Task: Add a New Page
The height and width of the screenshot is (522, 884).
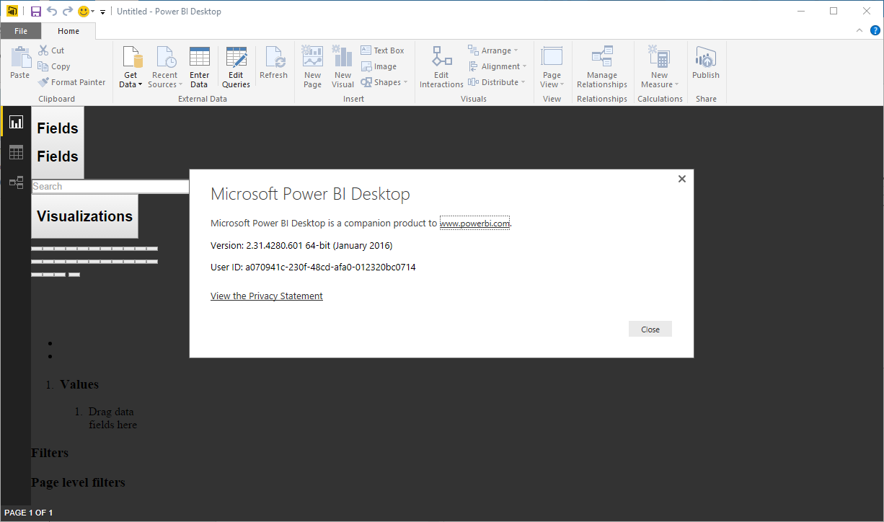Action: pyautogui.click(x=312, y=67)
